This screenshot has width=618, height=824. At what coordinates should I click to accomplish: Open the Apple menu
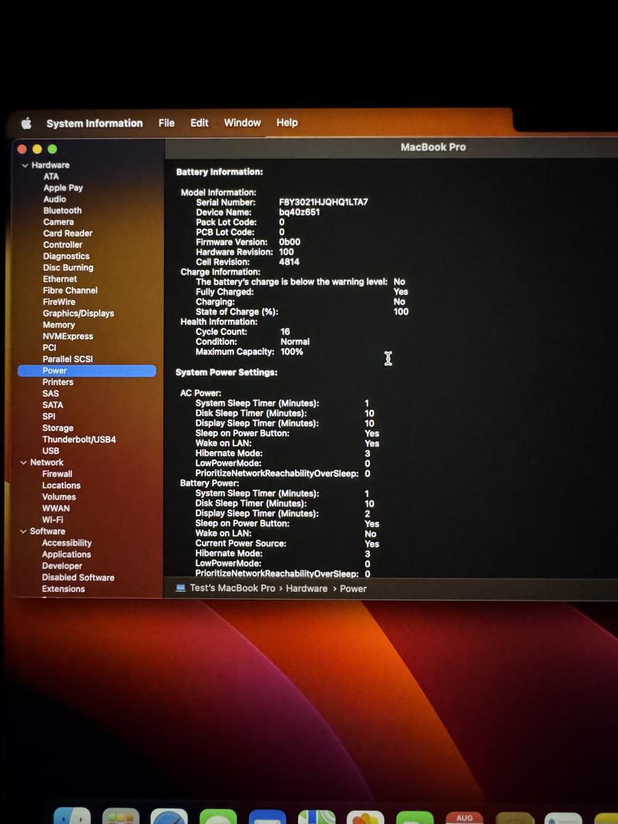point(26,124)
